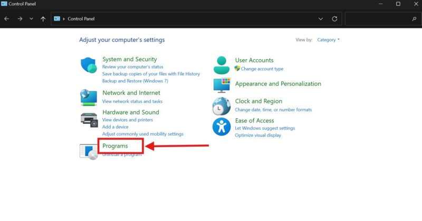Click the Hardware and Sound printer icon
Image resolution: width=422 pixels, height=221 pixels.
[x=89, y=120]
